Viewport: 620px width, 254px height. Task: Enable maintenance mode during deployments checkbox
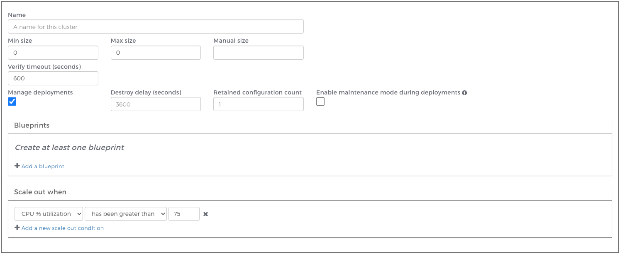[320, 102]
